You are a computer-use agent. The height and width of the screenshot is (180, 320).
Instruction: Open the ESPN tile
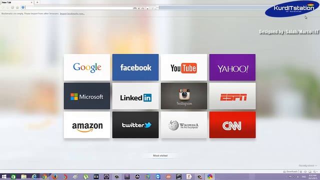click(x=232, y=96)
